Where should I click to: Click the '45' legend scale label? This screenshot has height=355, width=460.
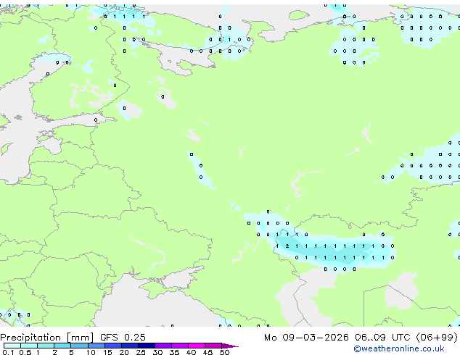(208, 352)
